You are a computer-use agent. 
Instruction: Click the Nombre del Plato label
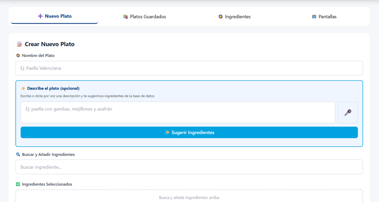38,56
